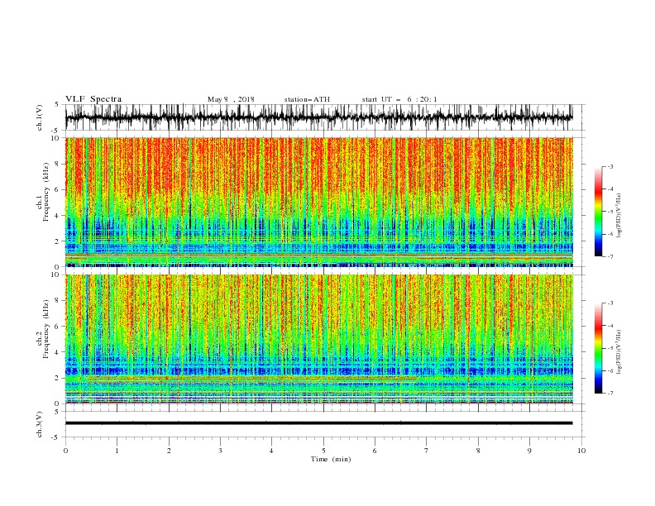The height and width of the screenshot is (506, 655).
Task: Click the ch.1 spectrogram panel
Action: (318, 202)
